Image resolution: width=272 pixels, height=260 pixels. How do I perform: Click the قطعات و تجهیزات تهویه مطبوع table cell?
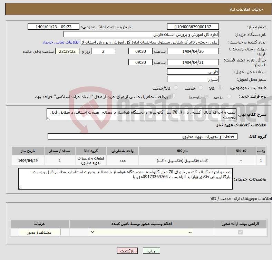(x=91, y=161)
